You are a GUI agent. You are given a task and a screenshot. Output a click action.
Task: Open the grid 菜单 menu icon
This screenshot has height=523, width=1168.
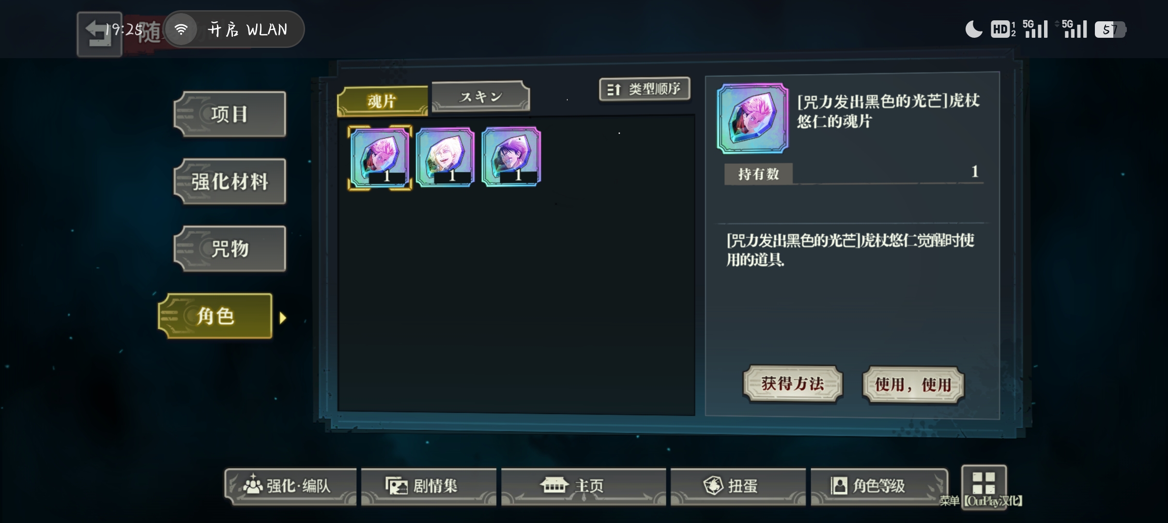984,483
